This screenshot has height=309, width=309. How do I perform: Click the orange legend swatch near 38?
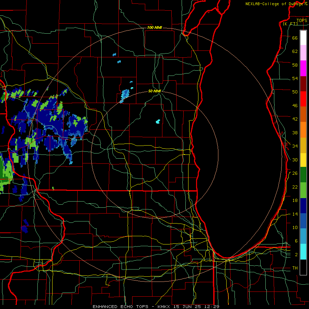(303, 130)
